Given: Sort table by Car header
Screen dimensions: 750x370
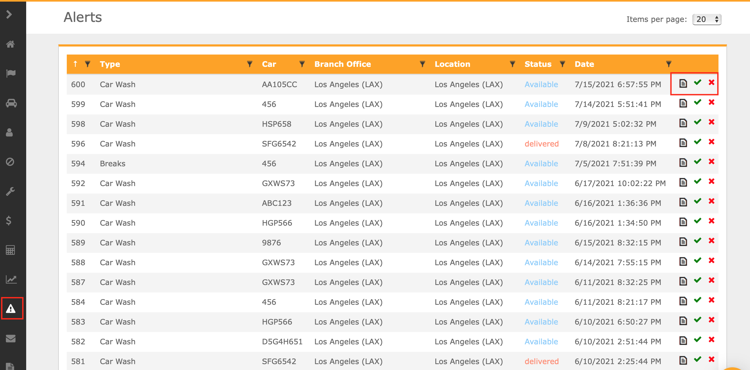Looking at the screenshot, I should tap(269, 64).
